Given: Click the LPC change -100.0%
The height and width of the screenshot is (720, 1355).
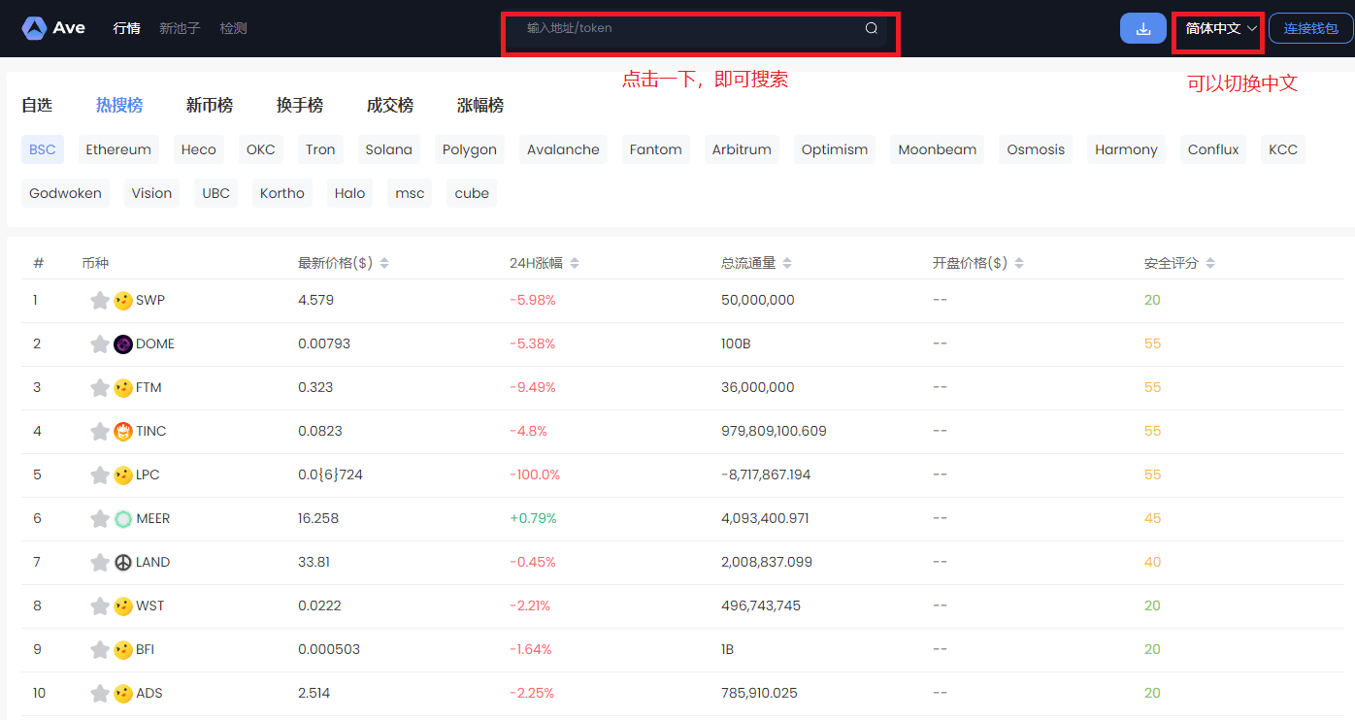Looking at the screenshot, I should coord(535,475).
